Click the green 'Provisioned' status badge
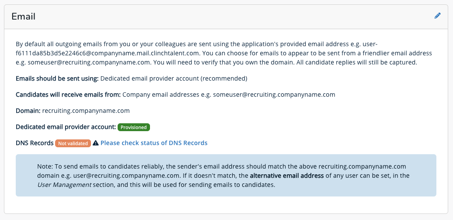The image size is (453, 220). point(134,127)
